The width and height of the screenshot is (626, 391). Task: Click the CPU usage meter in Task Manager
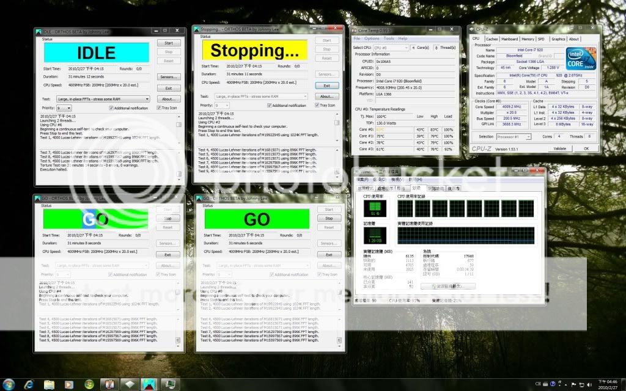[x=375, y=209]
